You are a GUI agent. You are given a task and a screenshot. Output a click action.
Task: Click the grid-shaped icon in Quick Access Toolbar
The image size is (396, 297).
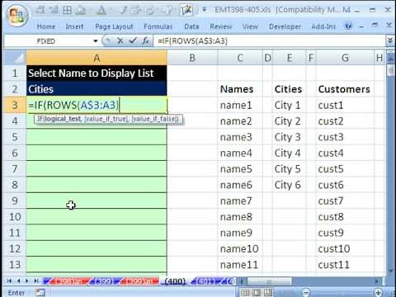[x=67, y=10]
